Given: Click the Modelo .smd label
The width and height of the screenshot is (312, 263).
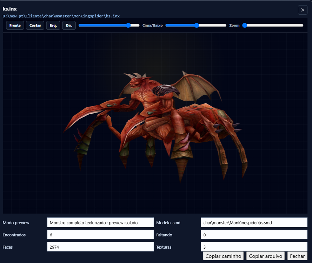Looking at the screenshot, I should click(168, 223).
